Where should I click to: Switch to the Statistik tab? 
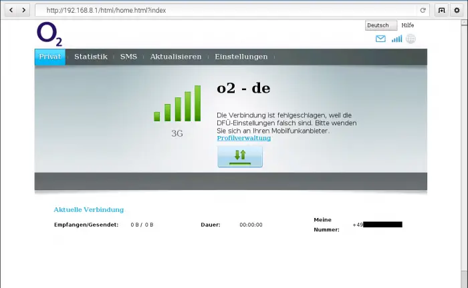coord(91,57)
